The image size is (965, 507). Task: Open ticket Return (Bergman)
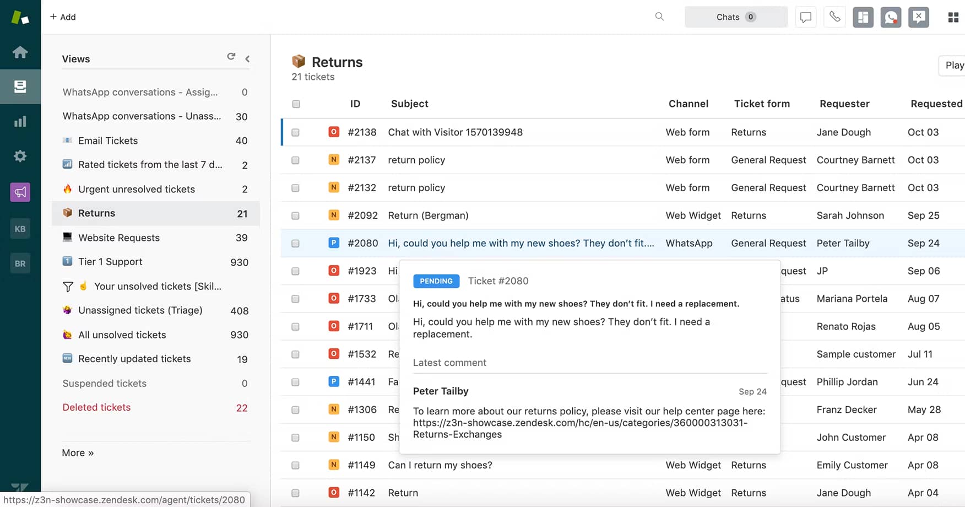(x=428, y=215)
